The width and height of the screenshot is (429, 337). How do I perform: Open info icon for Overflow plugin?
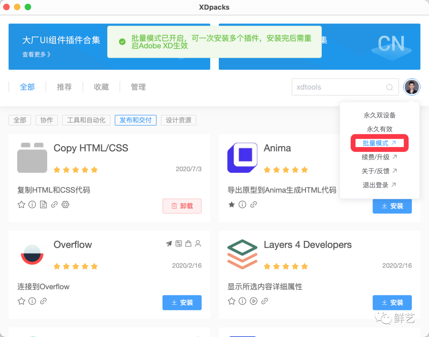32,301
